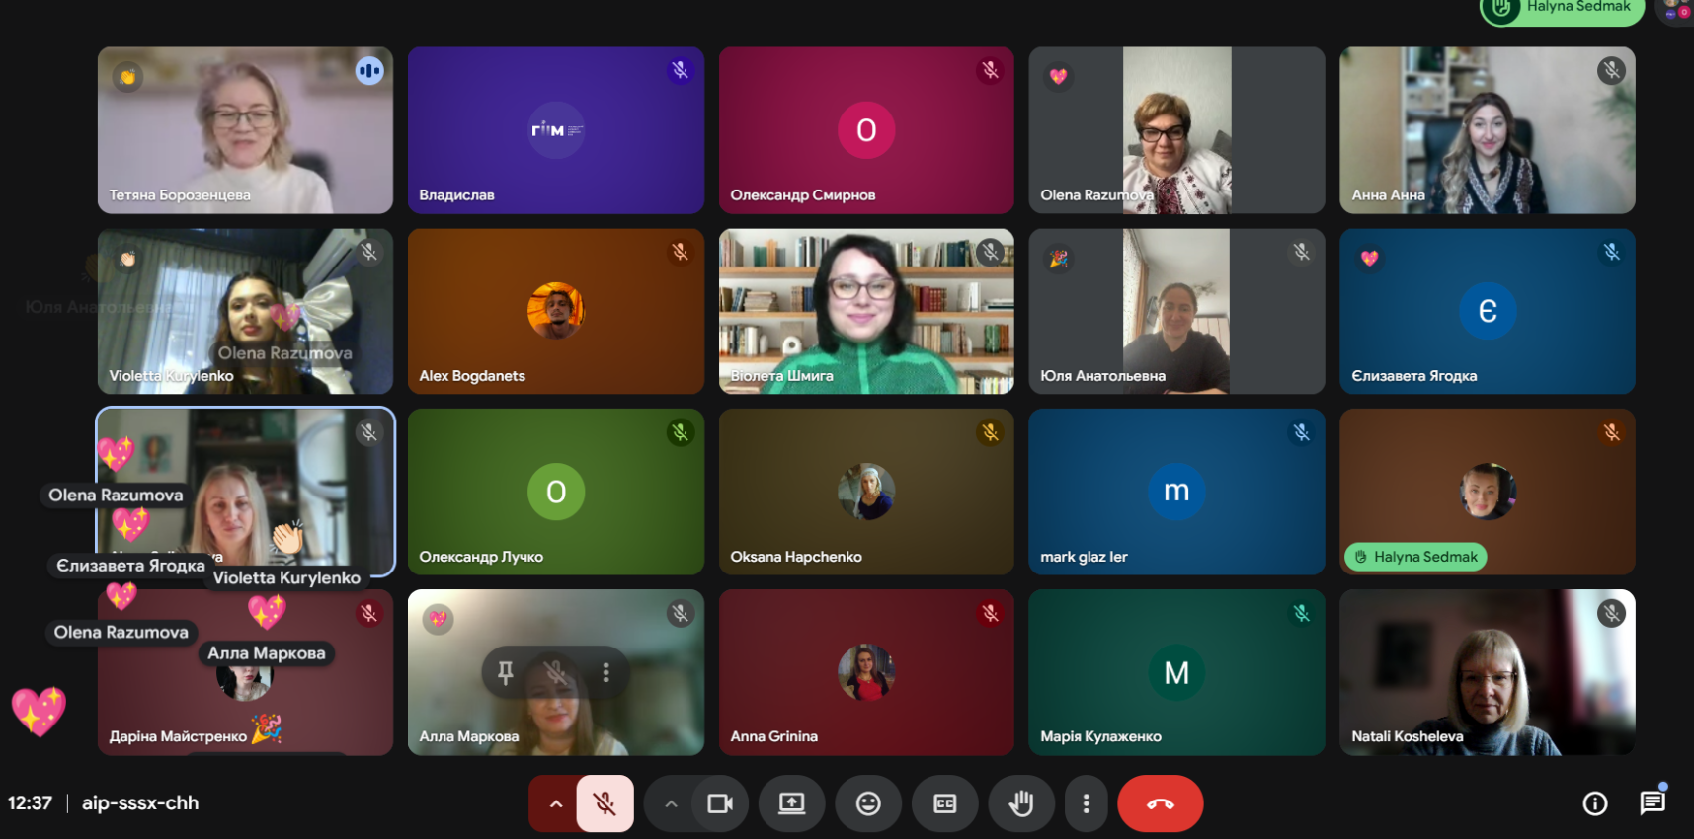
Task: Open the chat panel with everyone
Action: 1652,802
